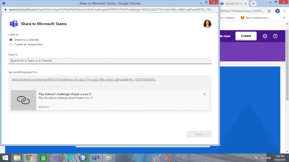Image resolution: width=289 pixels, height=162 pixels.
Task: Click the Microsoft Teams logo in the dialog
Action: point(14,24)
